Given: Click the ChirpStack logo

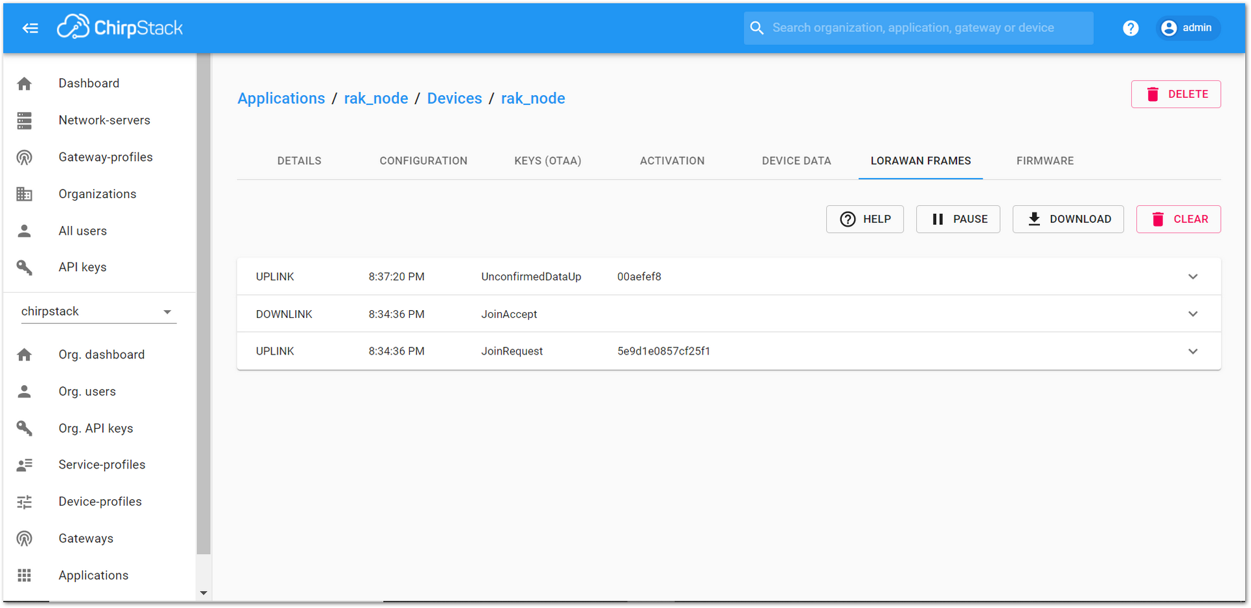Looking at the screenshot, I should 120,27.
